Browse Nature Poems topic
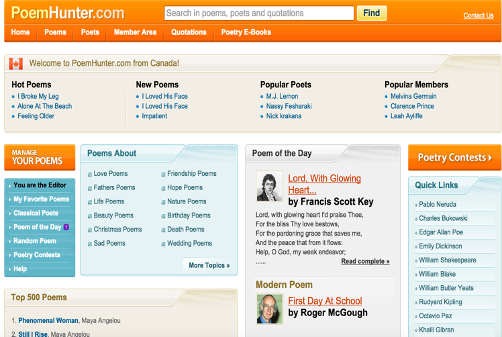 (187, 201)
